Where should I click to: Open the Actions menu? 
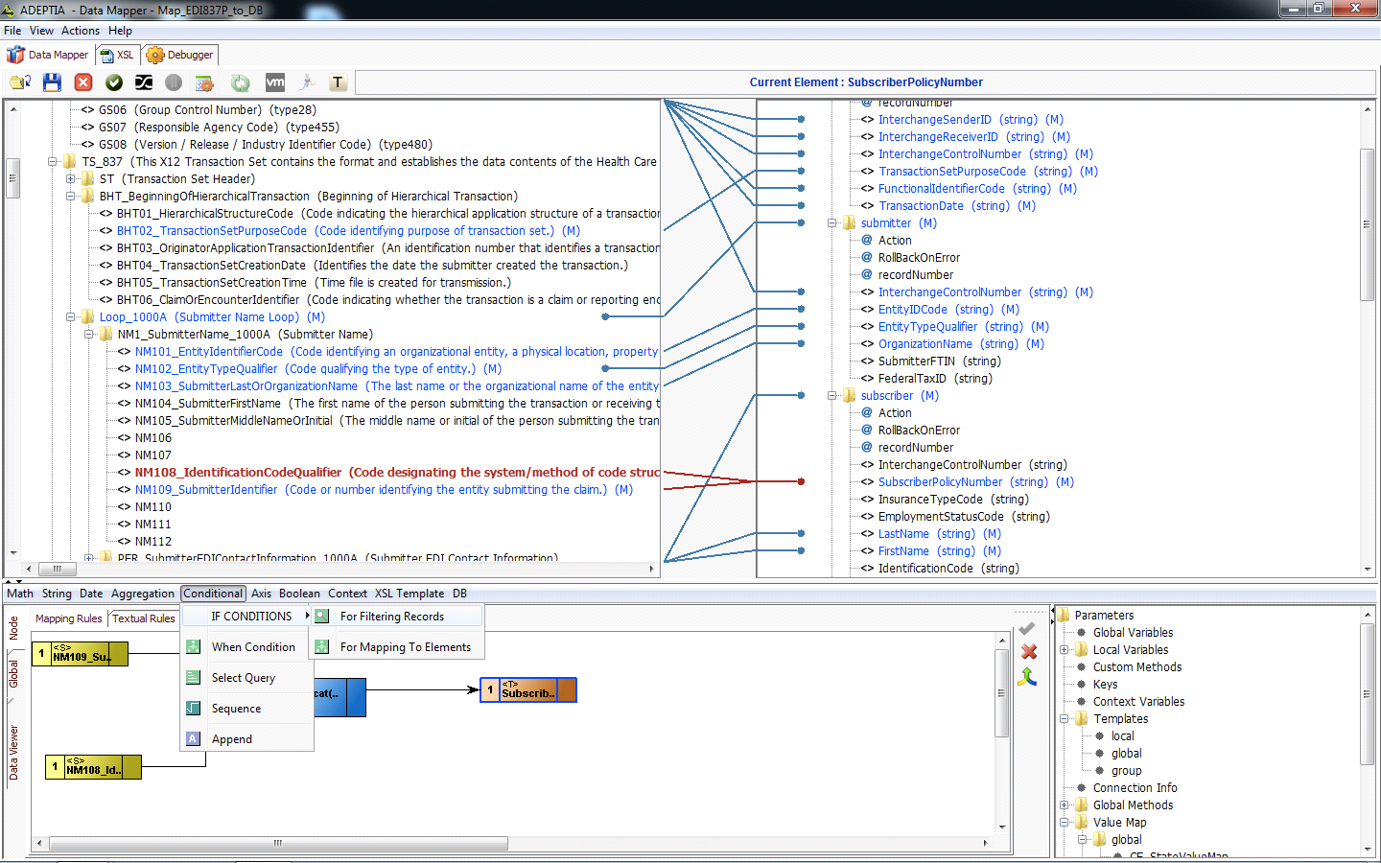click(81, 31)
